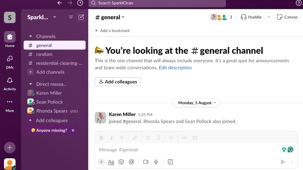303x170 pixels.
Task: Open the Monday, 5 August date dropdown
Action: click(196, 103)
